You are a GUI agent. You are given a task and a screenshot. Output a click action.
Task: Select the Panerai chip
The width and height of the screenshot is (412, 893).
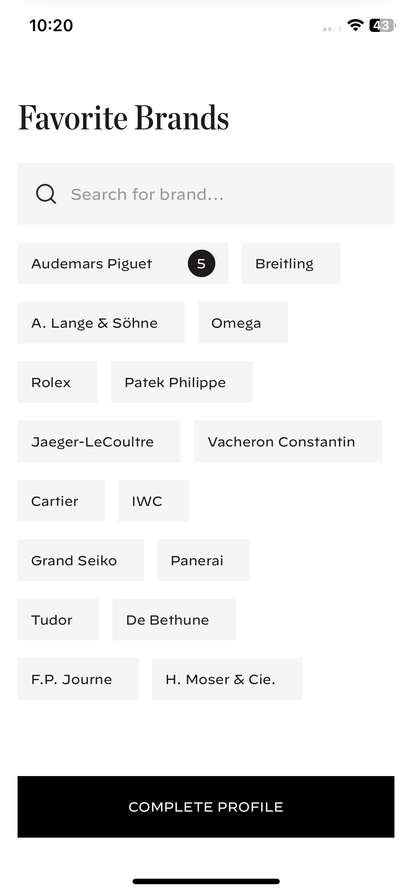(204, 560)
